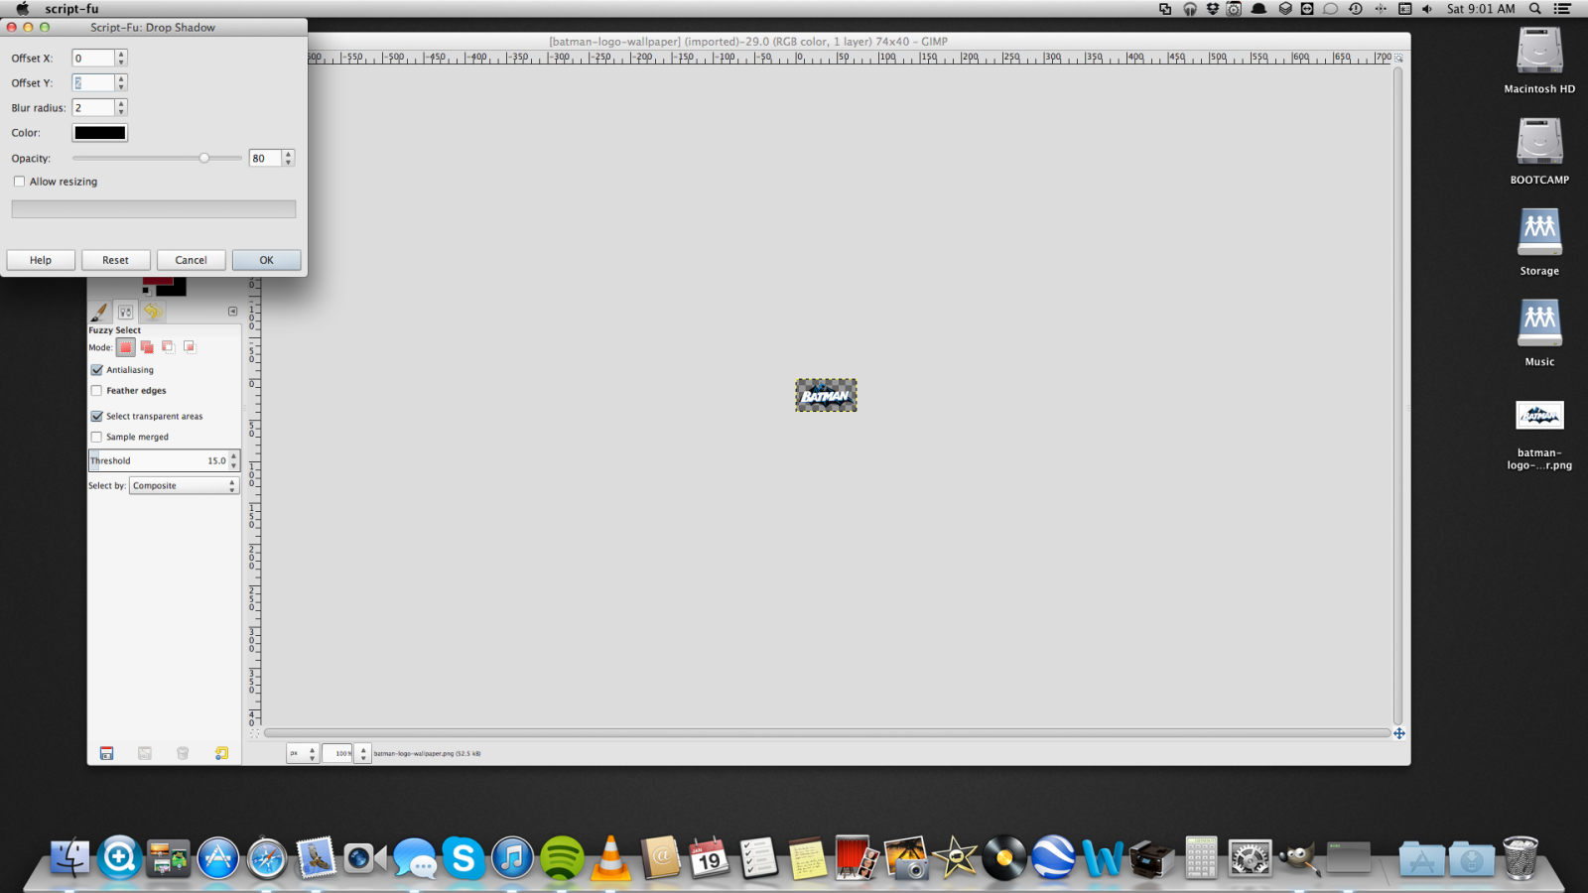This screenshot has width=1588, height=893.
Task: Cancel the Drop Shadow dialog
Action: coord(192,260)
